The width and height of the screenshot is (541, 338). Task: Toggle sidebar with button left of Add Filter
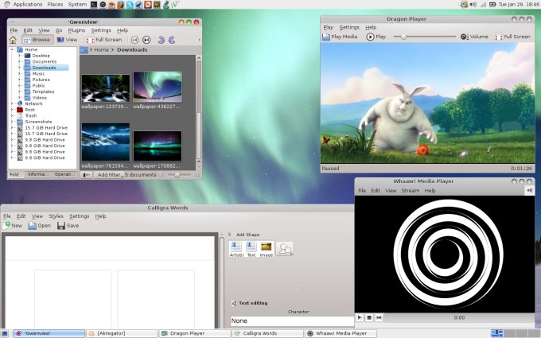point(87,175)
